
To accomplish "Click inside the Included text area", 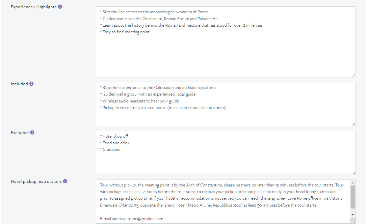I will click(225, 104).
